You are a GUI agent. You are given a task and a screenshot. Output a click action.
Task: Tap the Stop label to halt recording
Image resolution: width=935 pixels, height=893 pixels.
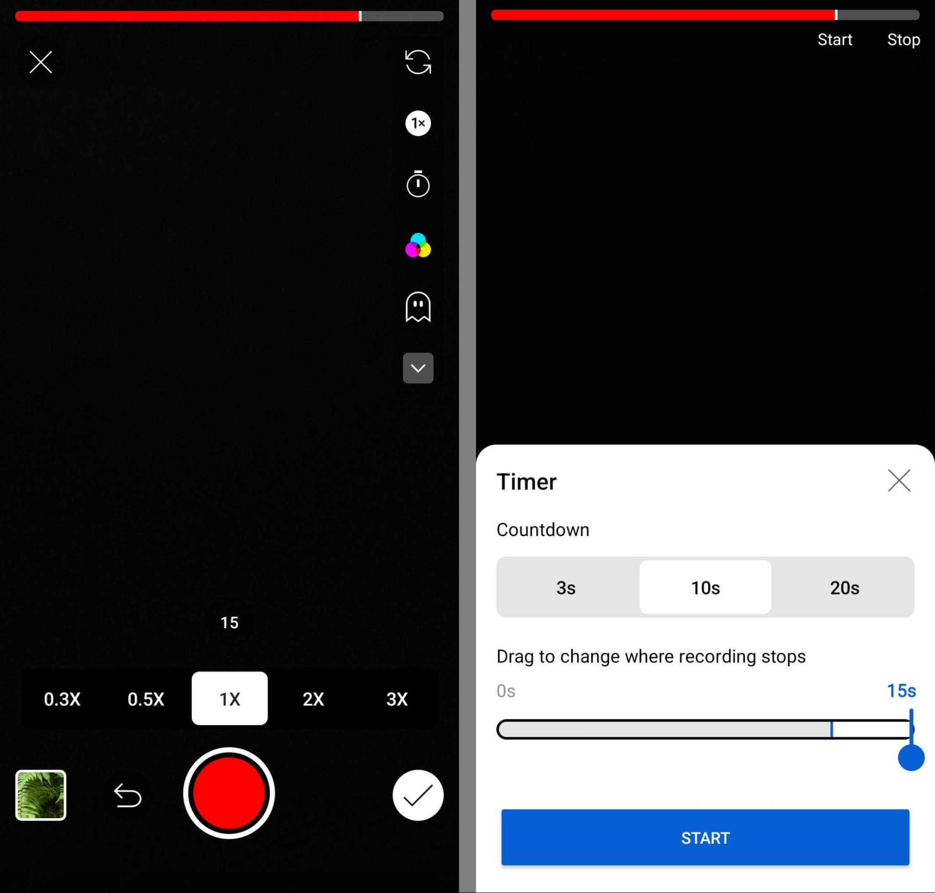point(901,39)
